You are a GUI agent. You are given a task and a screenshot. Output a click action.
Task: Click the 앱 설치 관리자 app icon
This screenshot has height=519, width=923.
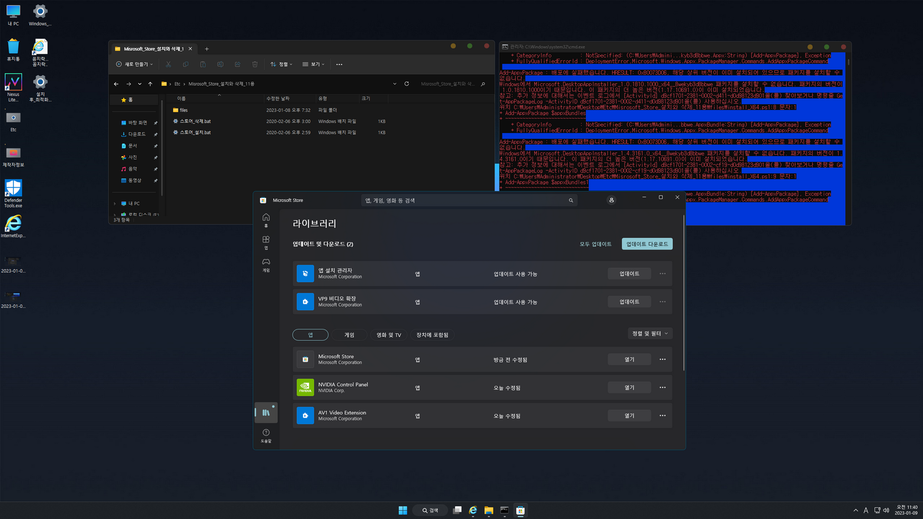(305, 273)
